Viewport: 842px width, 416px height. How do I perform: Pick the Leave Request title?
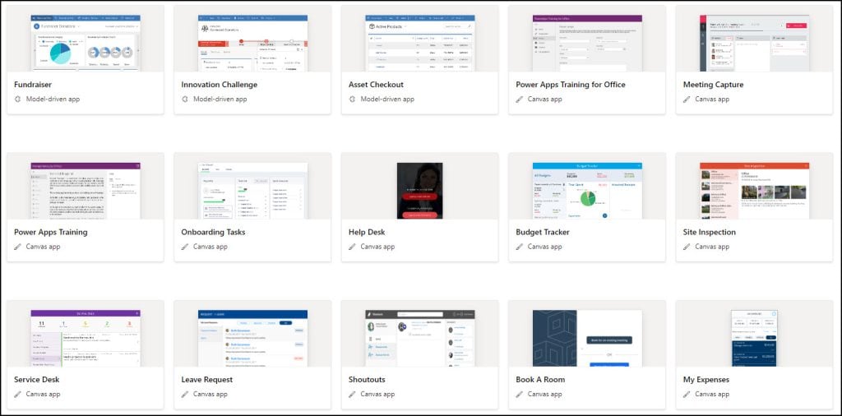(206, 380)
